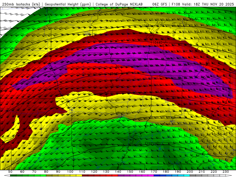Click the '06Z GFS' model run label

click(x=160, y=4)
